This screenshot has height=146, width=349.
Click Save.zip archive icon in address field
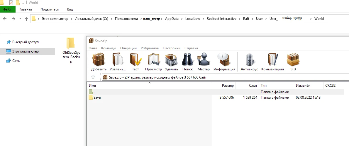(105, 77)
